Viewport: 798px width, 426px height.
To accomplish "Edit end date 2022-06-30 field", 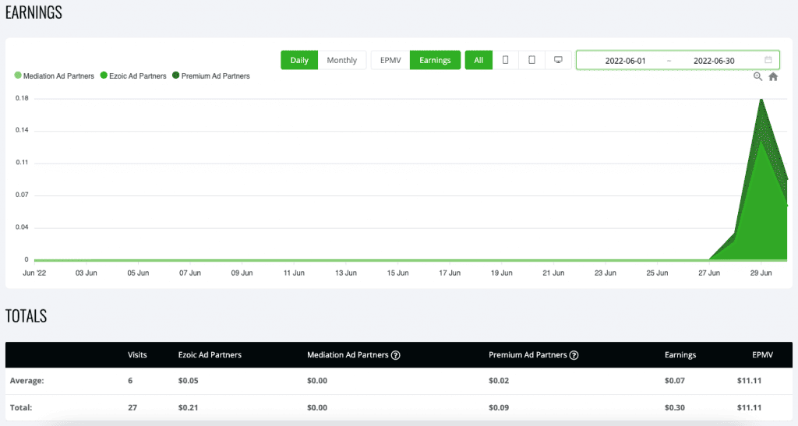I will [714, 61].
